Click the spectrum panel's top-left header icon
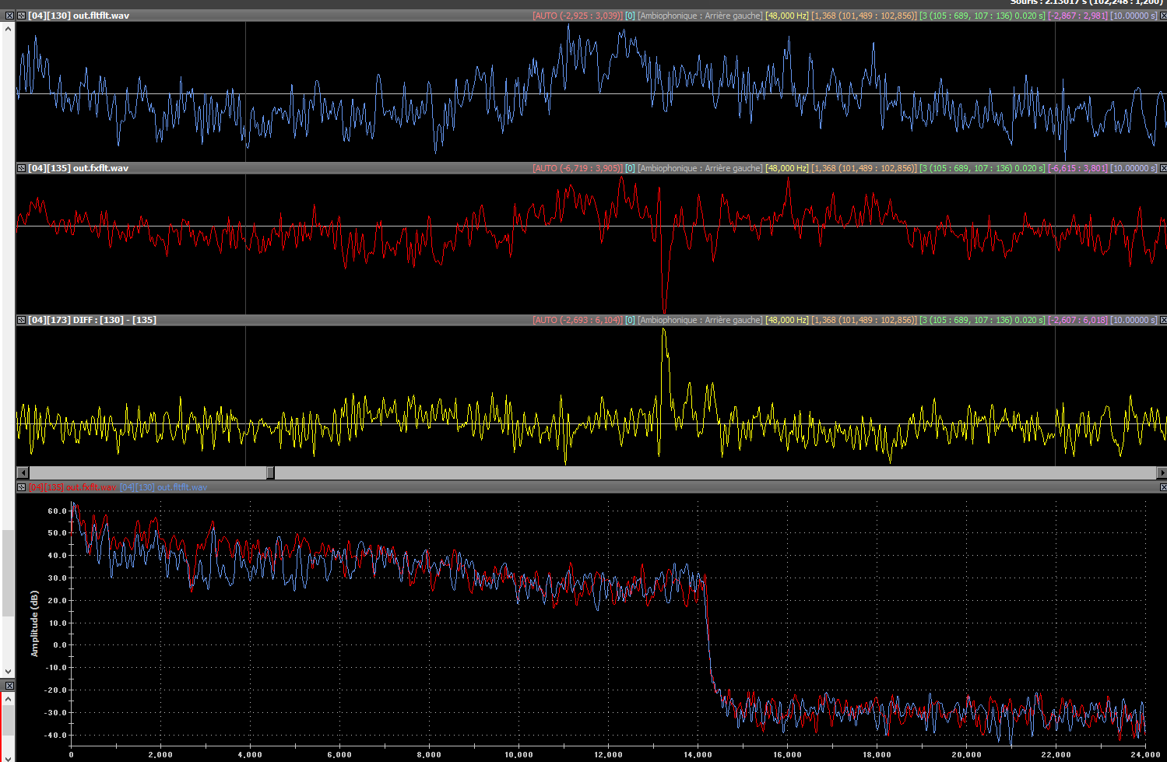Viewport: 1167px width, 762px height. pos(21,487)
